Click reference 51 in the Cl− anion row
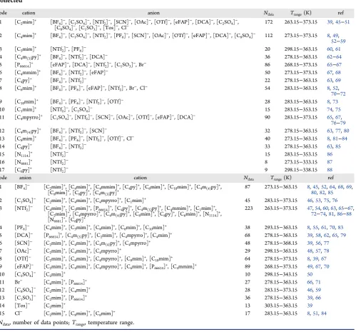356x332 pixels. pos(315,313)
